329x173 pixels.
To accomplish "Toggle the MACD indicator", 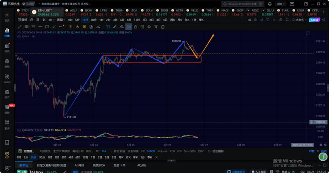I will [x=151, y=151].
